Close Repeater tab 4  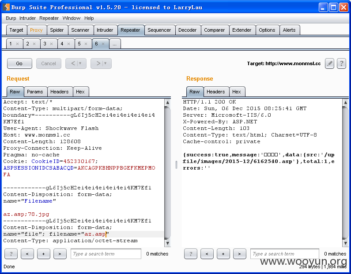click(69, 44)
